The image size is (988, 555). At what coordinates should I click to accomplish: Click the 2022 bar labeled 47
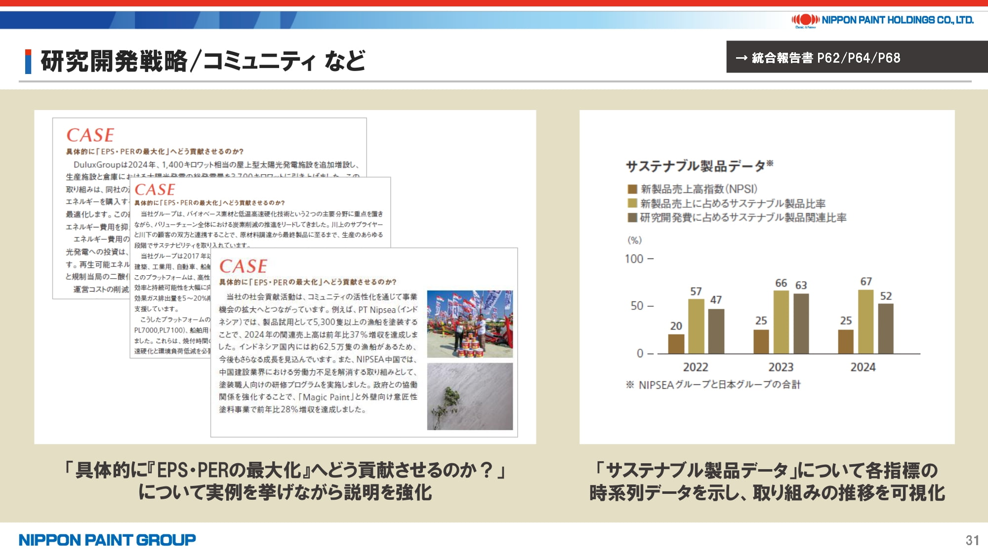(716, 331)
